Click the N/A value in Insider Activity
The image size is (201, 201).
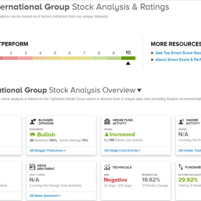coord(183,134)
